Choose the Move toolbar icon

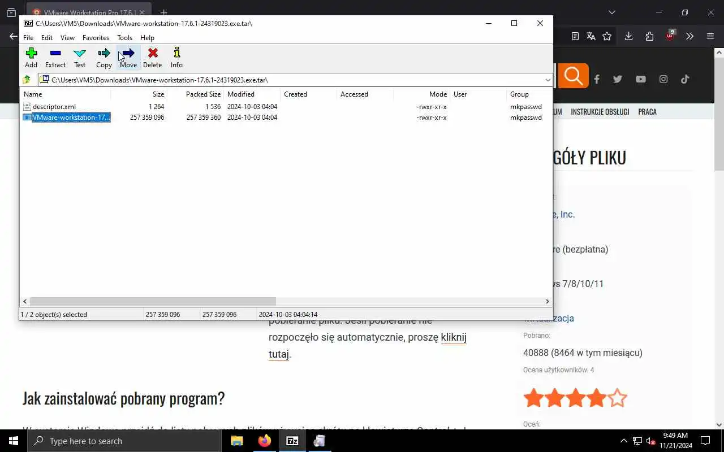tap(128, 58)
